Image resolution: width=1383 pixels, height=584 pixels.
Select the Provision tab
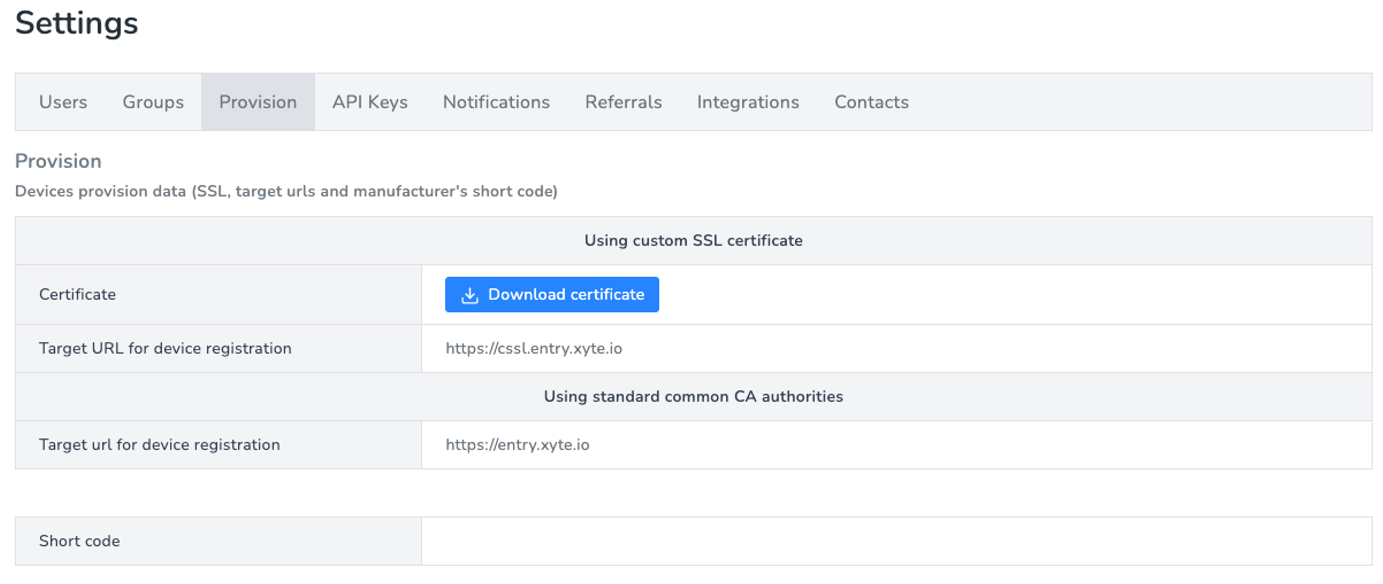click(258, 102)
